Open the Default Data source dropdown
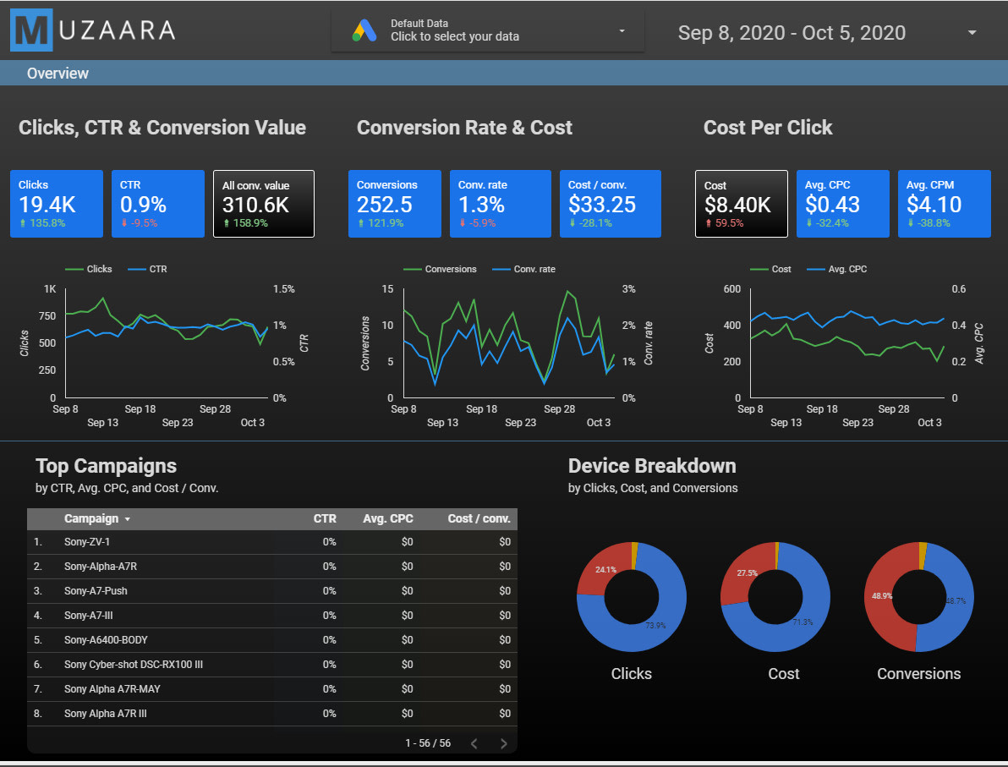The width and height of the screenshot is (1008, 767). click(x=622, y=30)
